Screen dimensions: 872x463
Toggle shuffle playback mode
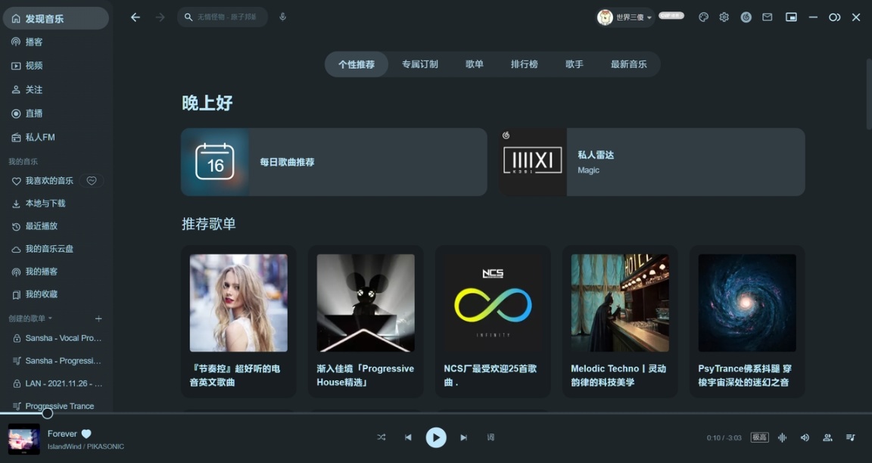pyautogui.click(x=381, y=437)
